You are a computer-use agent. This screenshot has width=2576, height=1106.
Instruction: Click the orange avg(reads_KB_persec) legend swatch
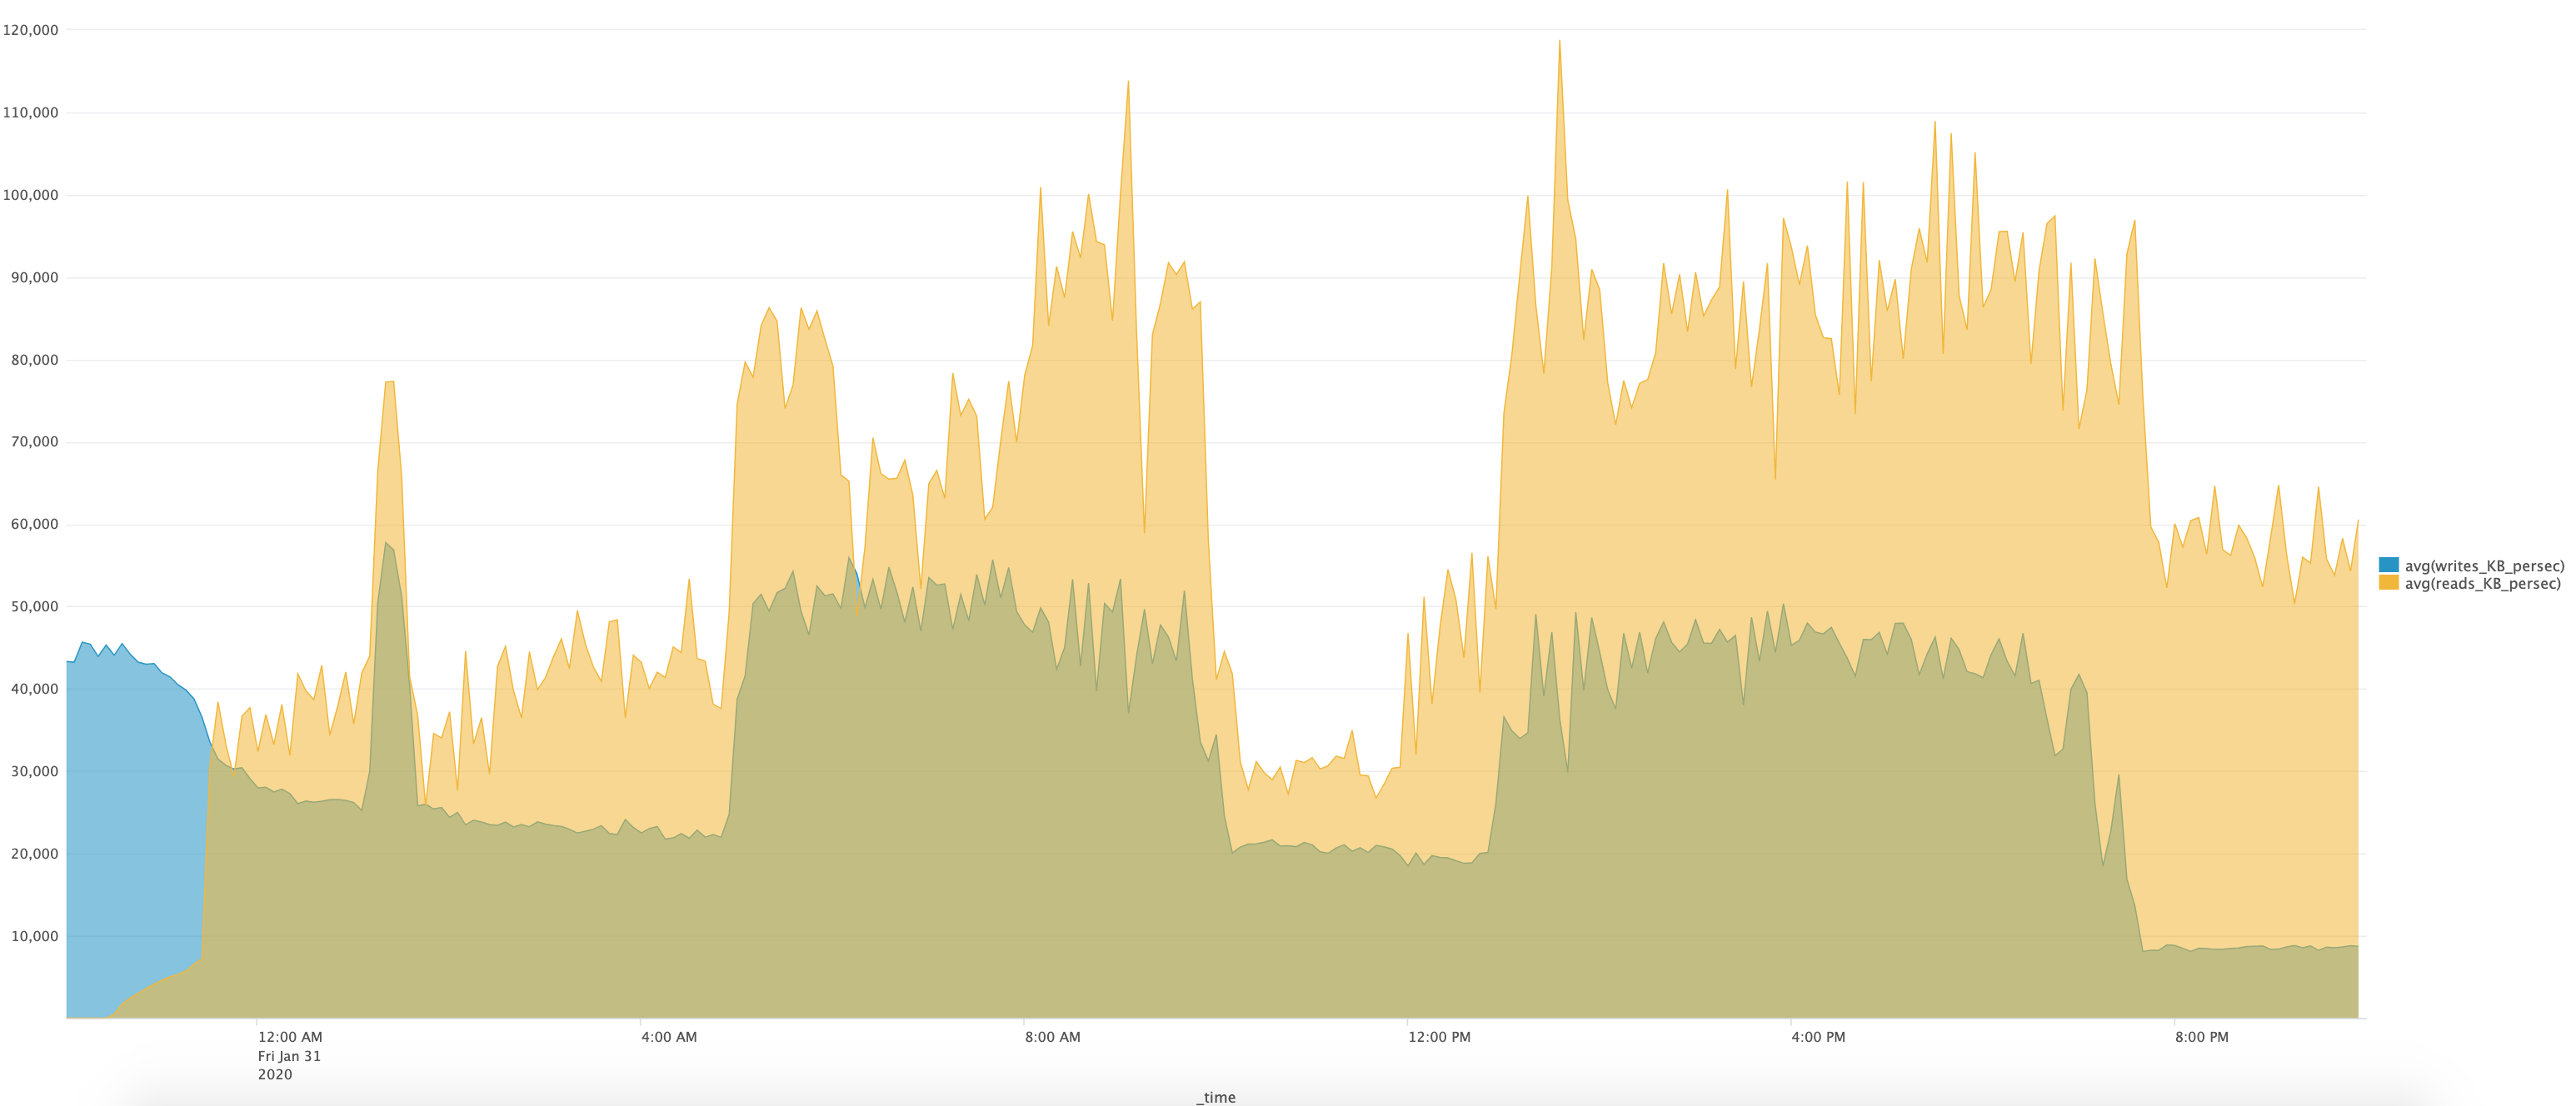coord(2388,583)
